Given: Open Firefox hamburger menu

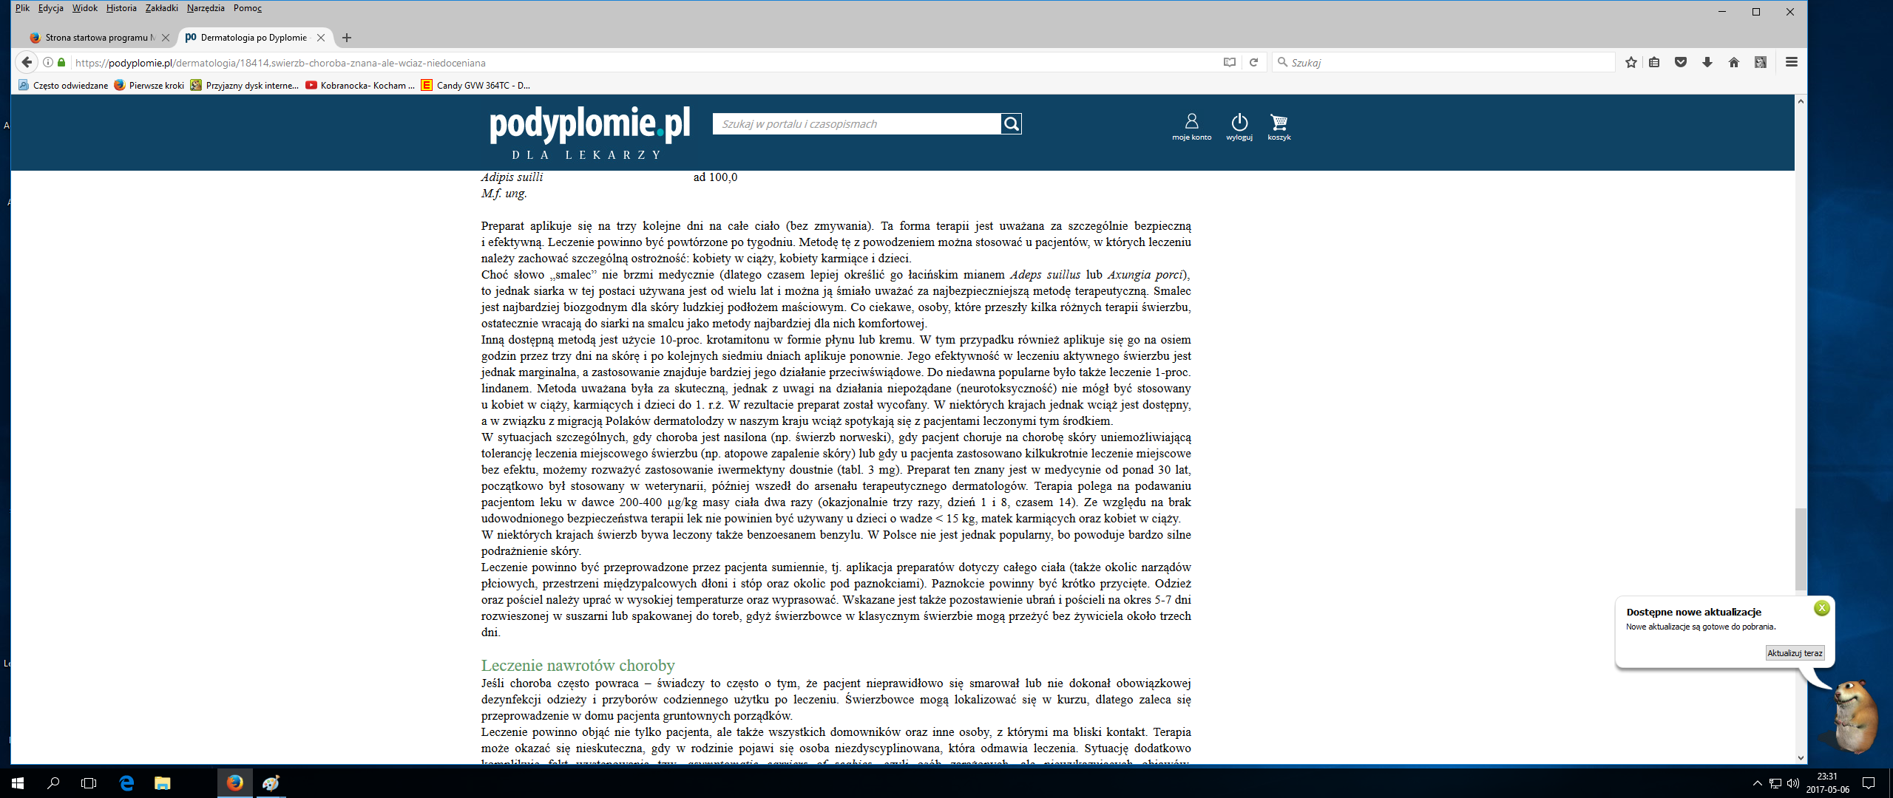Looking at the screenshot, I should (x=1792, y=62).
